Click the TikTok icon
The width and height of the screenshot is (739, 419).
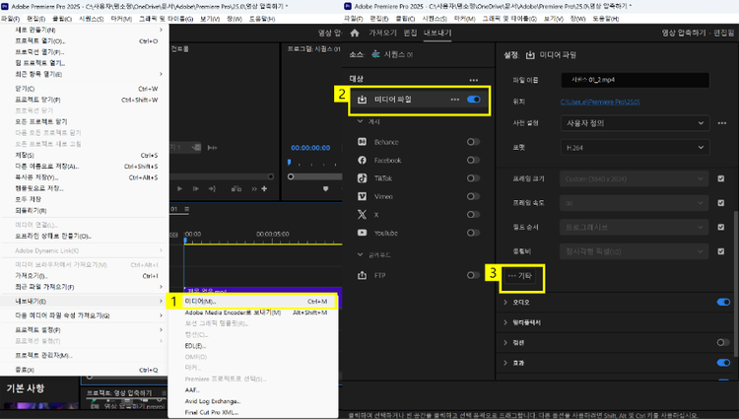coord(362,178)
